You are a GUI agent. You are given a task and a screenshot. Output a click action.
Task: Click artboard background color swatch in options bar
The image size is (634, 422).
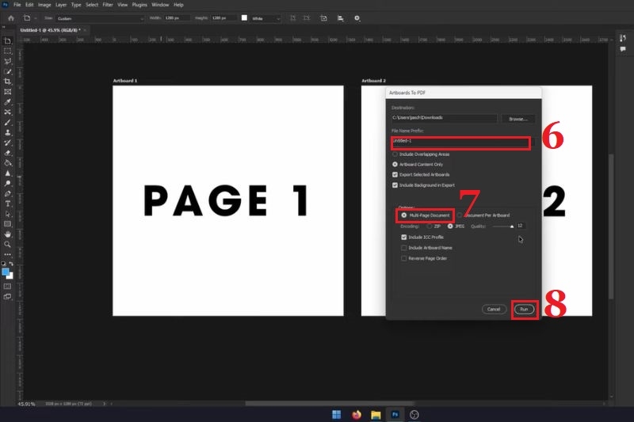pos(244,17)
